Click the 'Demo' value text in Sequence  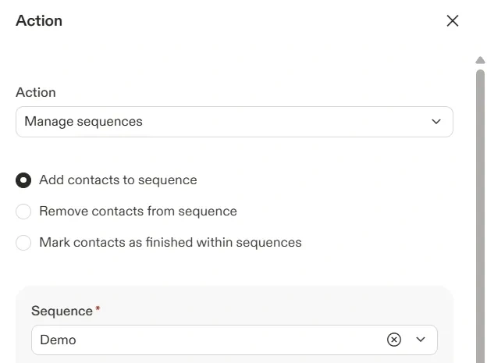[58, 340]
